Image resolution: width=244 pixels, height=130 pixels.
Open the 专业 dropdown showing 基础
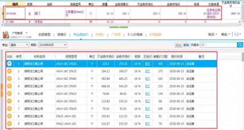(x=19, y=45)
